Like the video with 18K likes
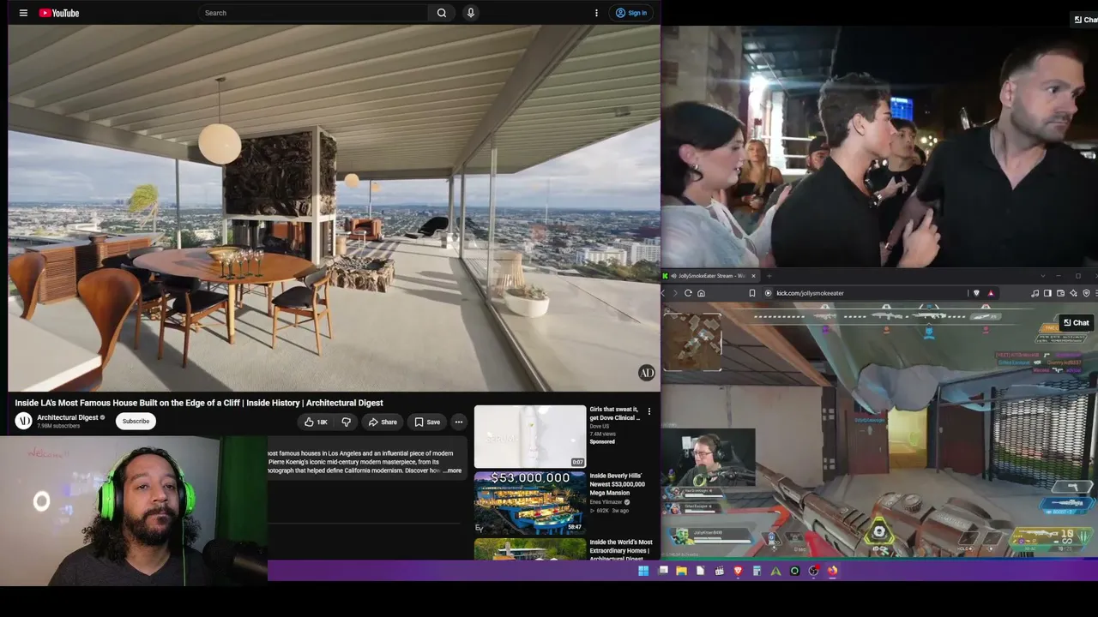 point(317,422)
